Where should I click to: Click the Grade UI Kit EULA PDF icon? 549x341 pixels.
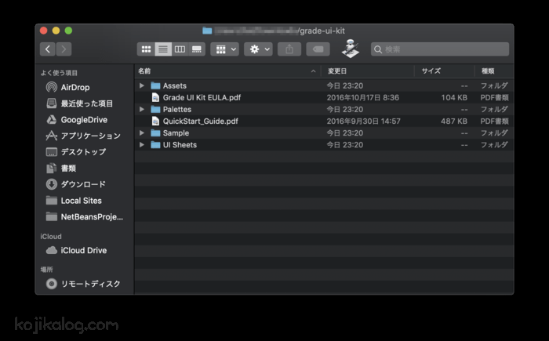tap(155, 97)
